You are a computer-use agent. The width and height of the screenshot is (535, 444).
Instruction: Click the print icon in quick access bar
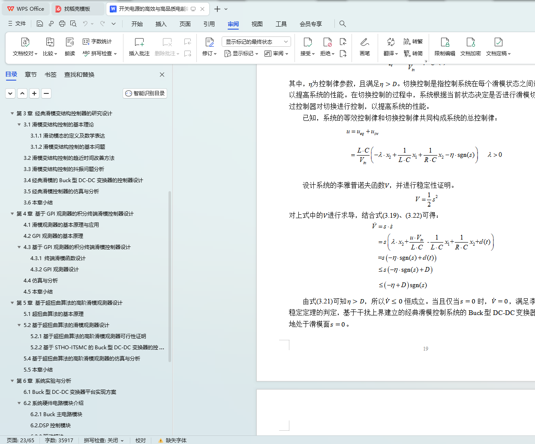[x=62, y=24]
